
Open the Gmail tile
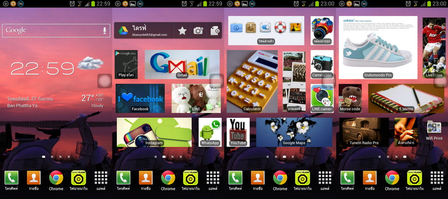coord(182,65)
